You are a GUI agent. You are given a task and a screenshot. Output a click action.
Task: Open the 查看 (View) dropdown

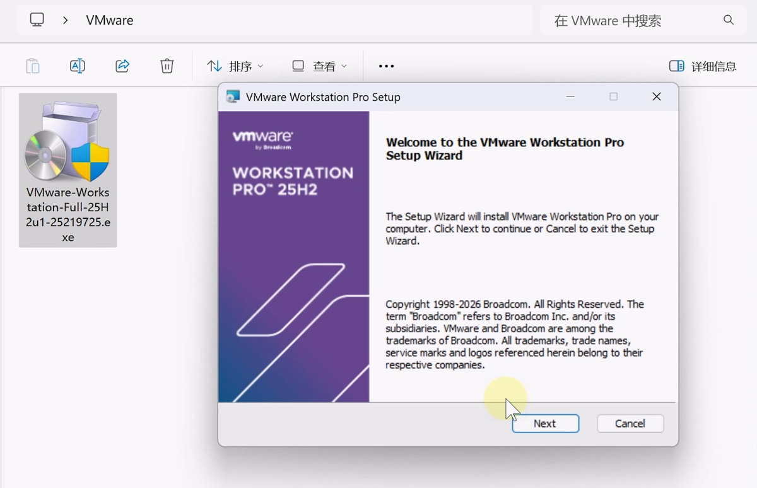pyautogui.click(x=320, y=66)
